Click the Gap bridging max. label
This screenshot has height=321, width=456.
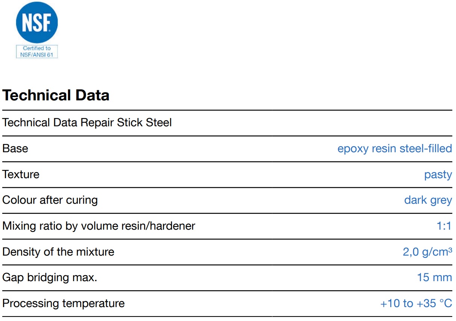click(x=50, y=277)
